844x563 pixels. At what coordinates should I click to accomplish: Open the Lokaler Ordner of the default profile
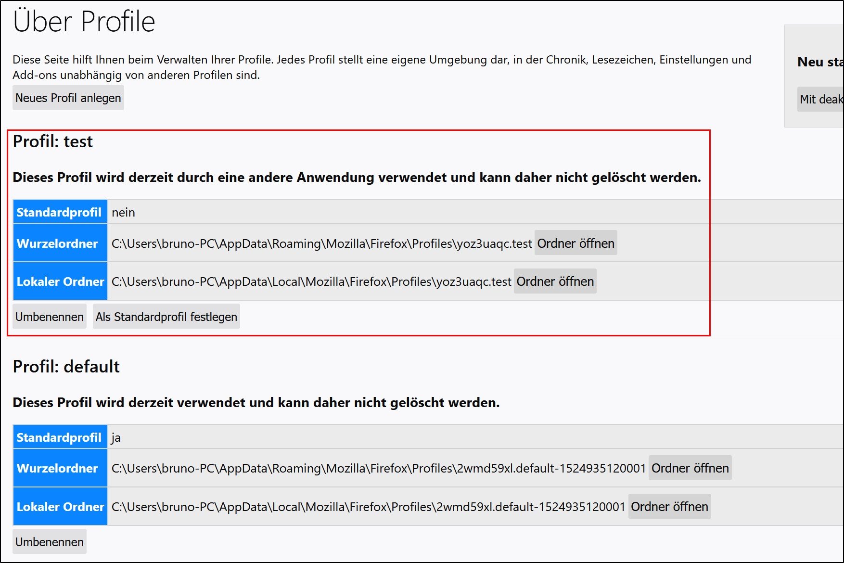point(669,507)
